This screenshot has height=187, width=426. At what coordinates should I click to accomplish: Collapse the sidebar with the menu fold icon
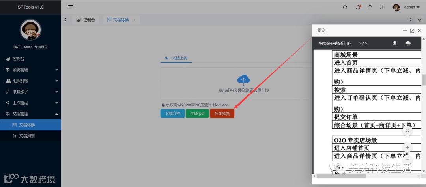(70, 7)
